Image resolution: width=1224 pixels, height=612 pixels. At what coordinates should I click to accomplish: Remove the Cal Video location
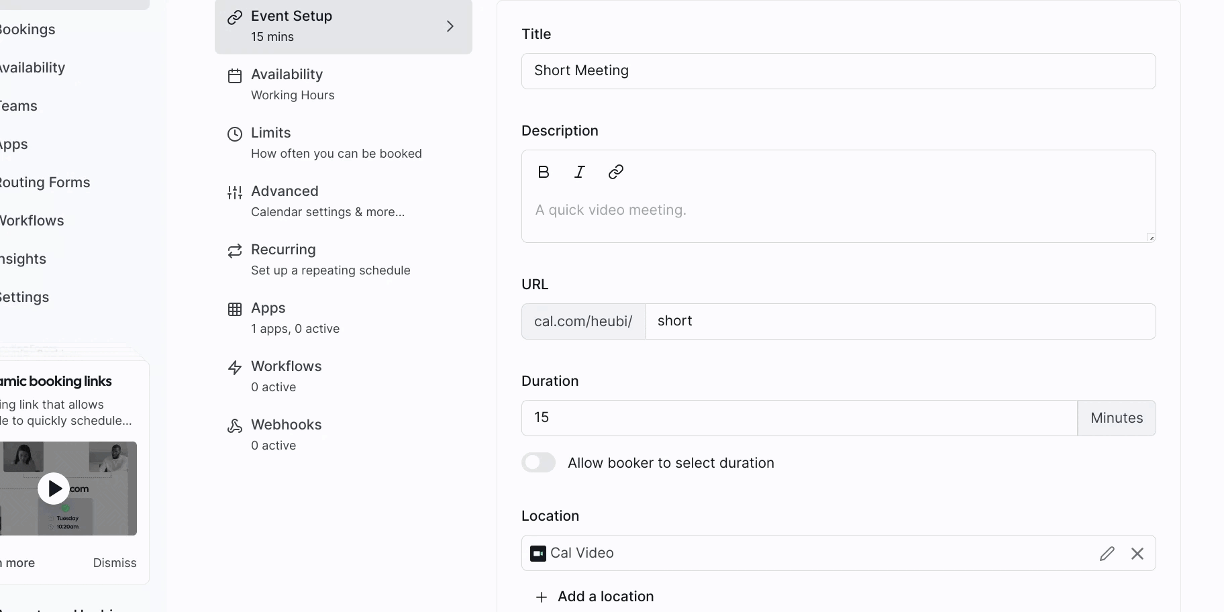pos(1137,553)
